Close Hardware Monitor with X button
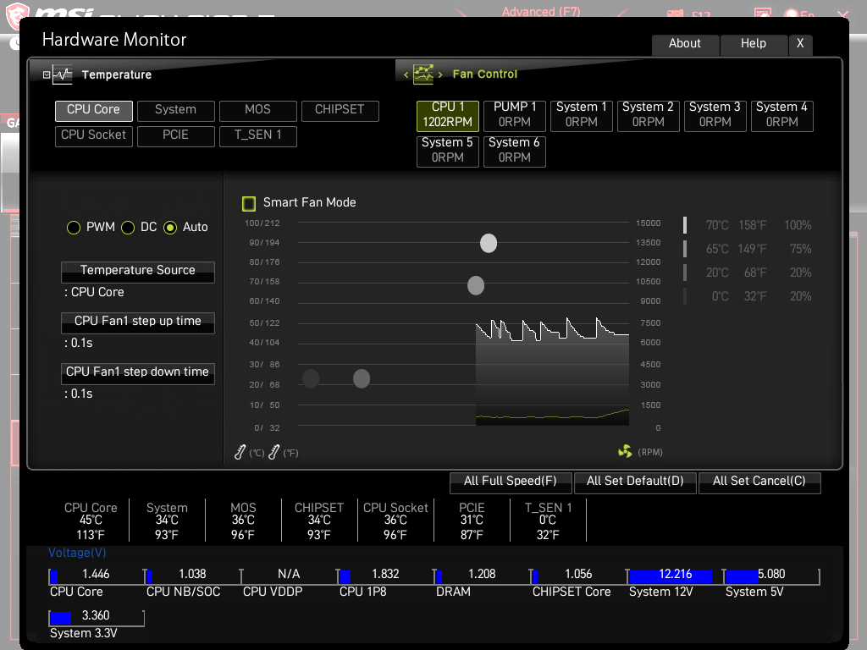Screen dimensions: 867x650 (800, 44)
